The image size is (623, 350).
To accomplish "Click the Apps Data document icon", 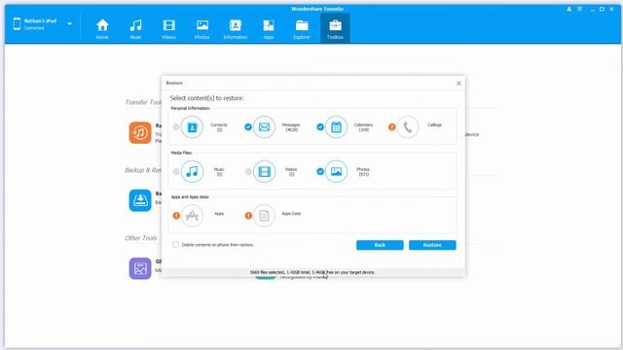I will point(264,216).
